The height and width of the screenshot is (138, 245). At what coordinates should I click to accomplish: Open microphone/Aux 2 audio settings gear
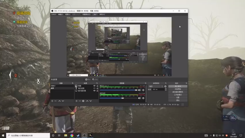143,90
